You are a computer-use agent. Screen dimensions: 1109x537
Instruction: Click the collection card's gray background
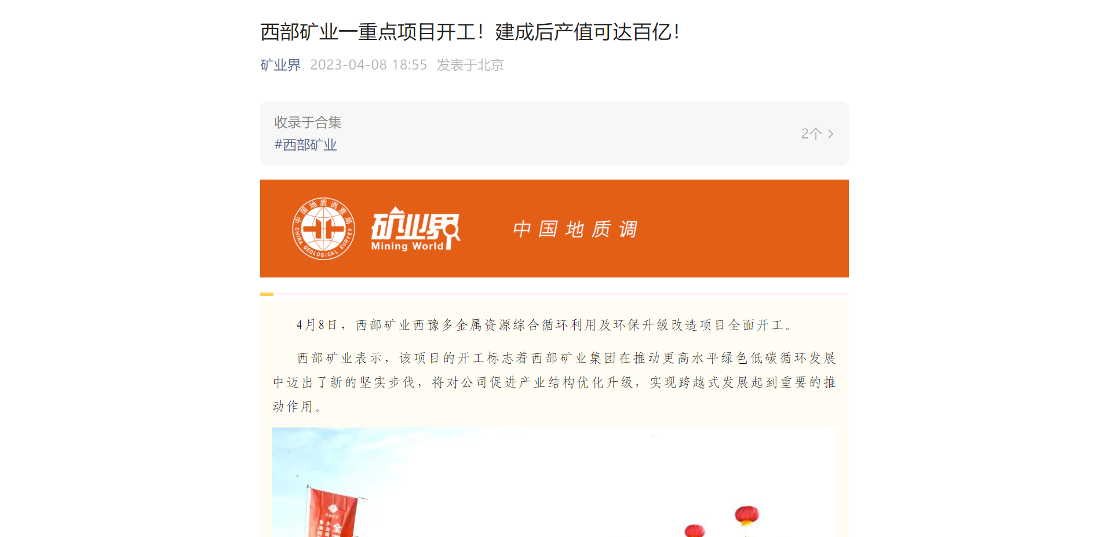tap(554, 134)
